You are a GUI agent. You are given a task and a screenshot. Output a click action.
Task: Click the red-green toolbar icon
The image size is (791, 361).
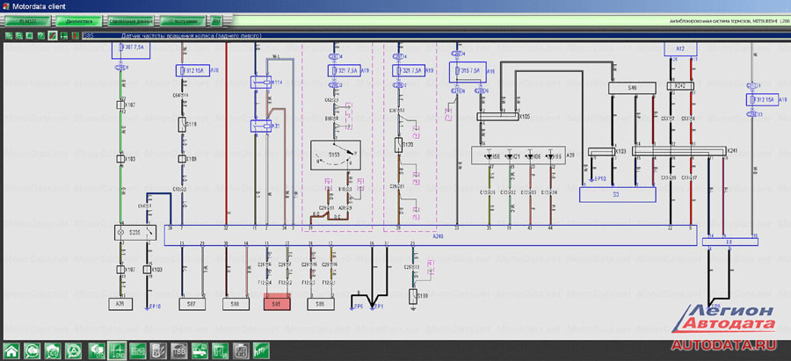tap(76, 36)
